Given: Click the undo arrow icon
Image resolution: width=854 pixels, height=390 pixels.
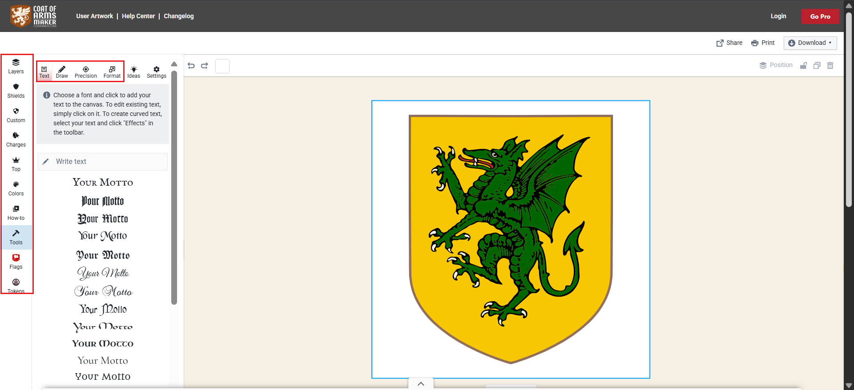Looking at the screenshot, I should [x=191, y=66].
